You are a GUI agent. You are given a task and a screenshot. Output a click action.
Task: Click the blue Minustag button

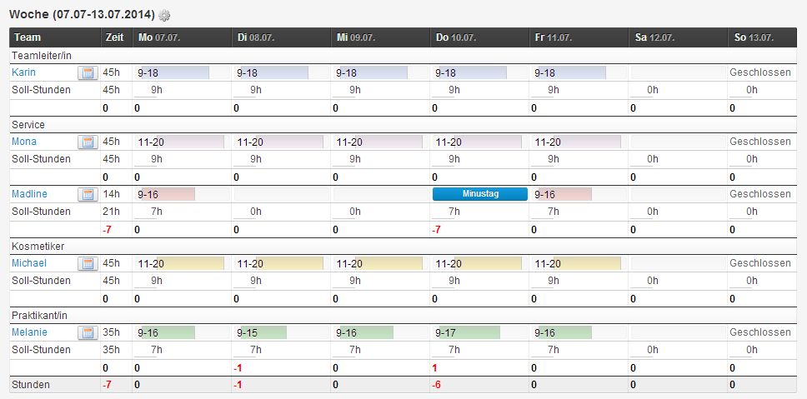tap(479, 194)
